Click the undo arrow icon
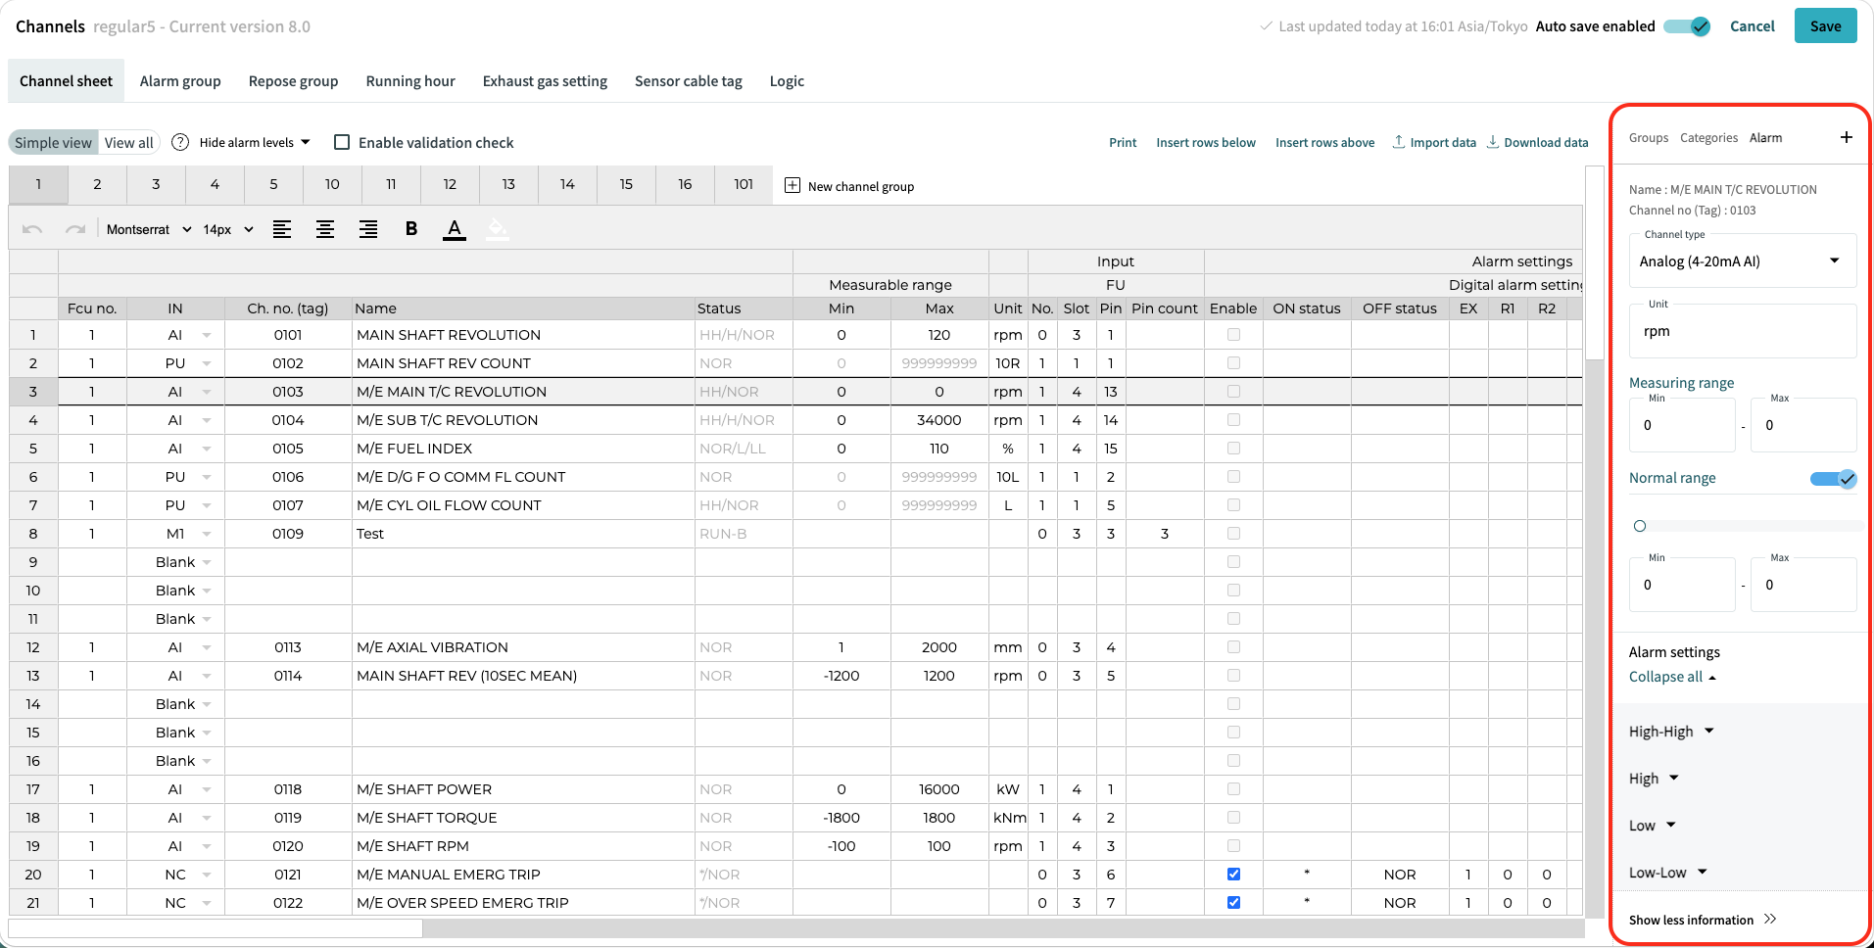Viewport: 1874px width, 948px height. pyautogui.click(x=32, y=229)
